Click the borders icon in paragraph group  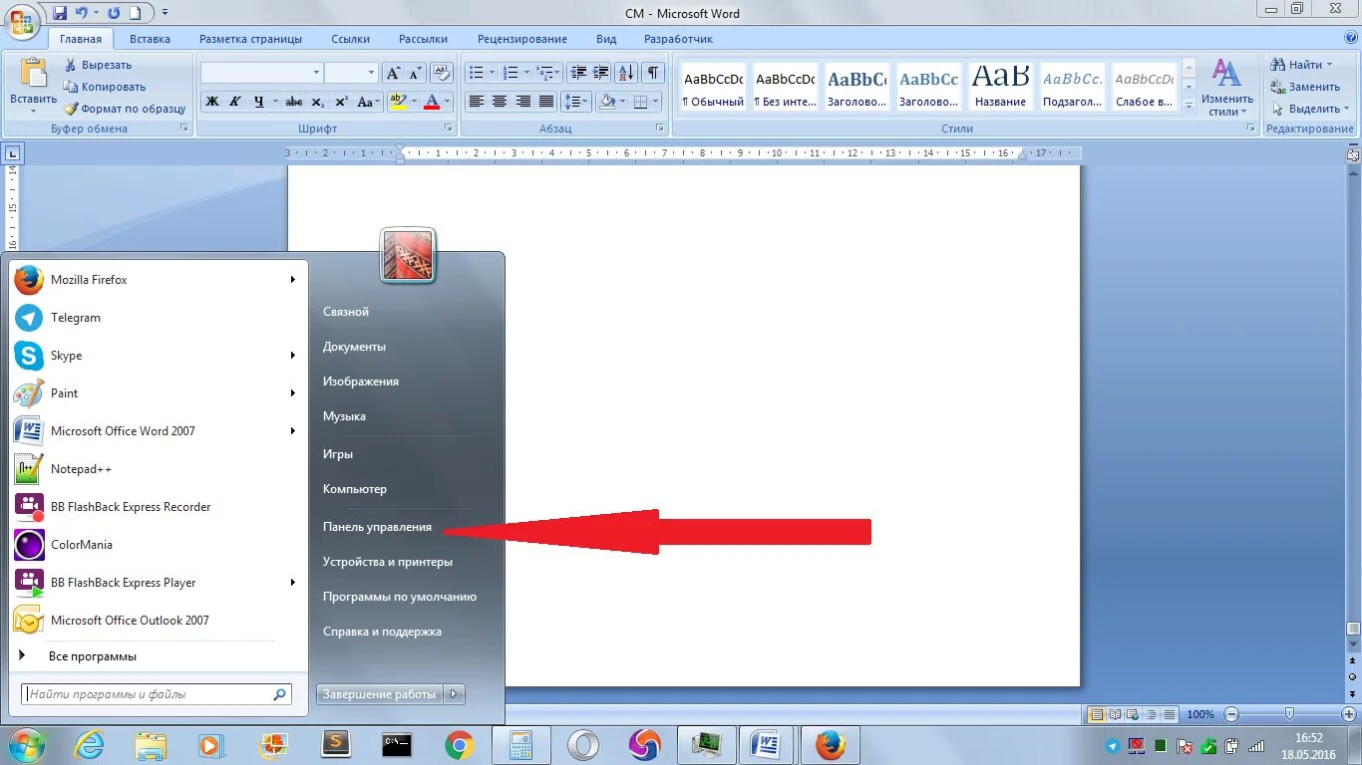coord(641,102)
